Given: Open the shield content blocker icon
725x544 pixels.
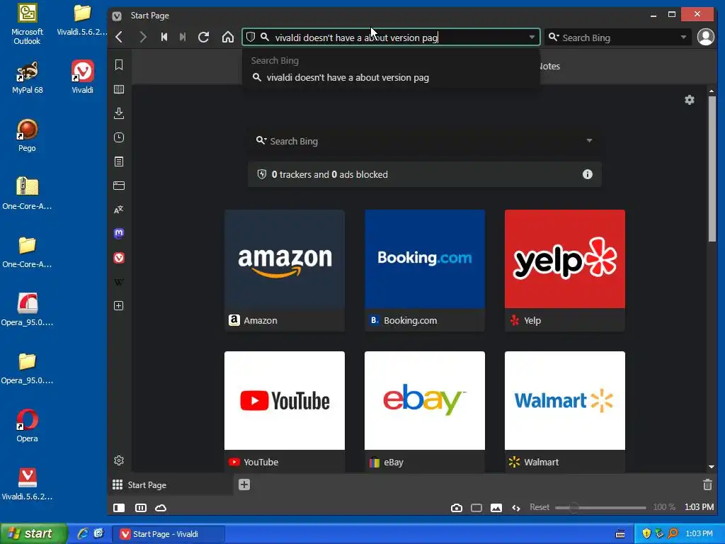Looking at the screenshot, I should click(x=251, y=37).
